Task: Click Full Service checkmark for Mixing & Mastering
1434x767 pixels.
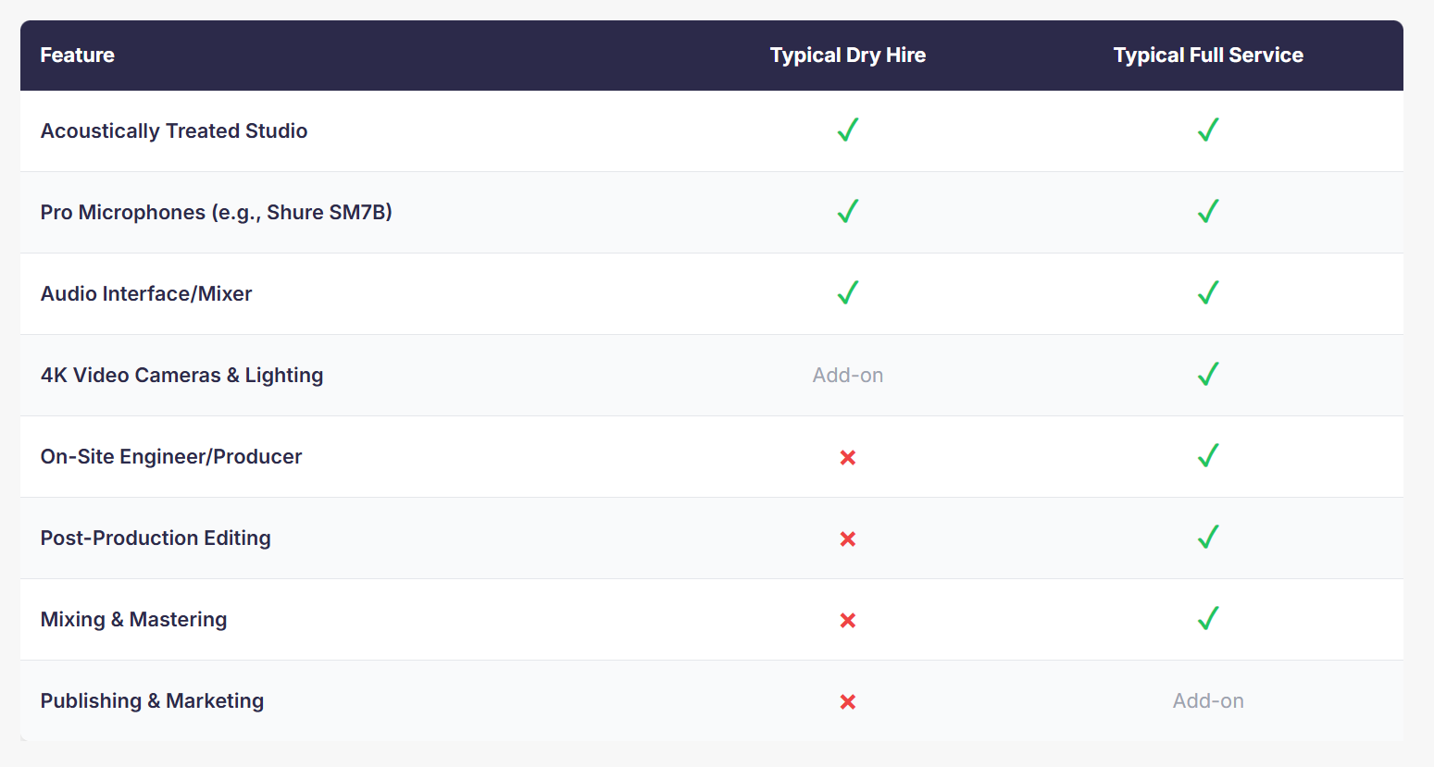Action: click(1208, 619)
